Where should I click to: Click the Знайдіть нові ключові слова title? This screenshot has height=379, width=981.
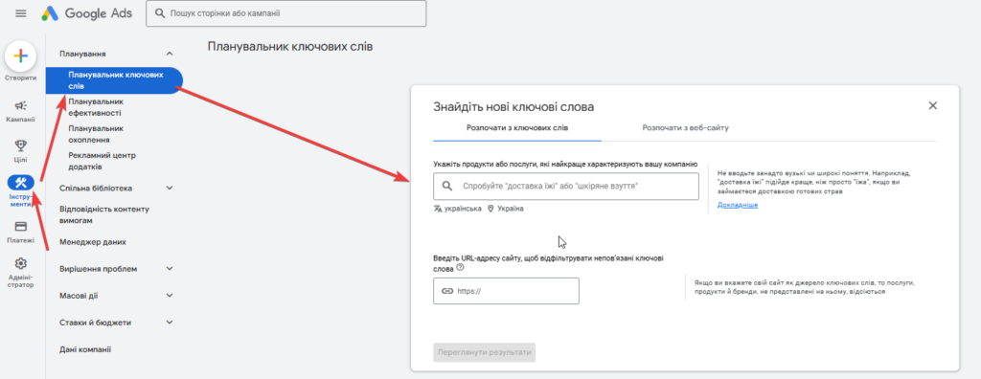coord(513,107)
